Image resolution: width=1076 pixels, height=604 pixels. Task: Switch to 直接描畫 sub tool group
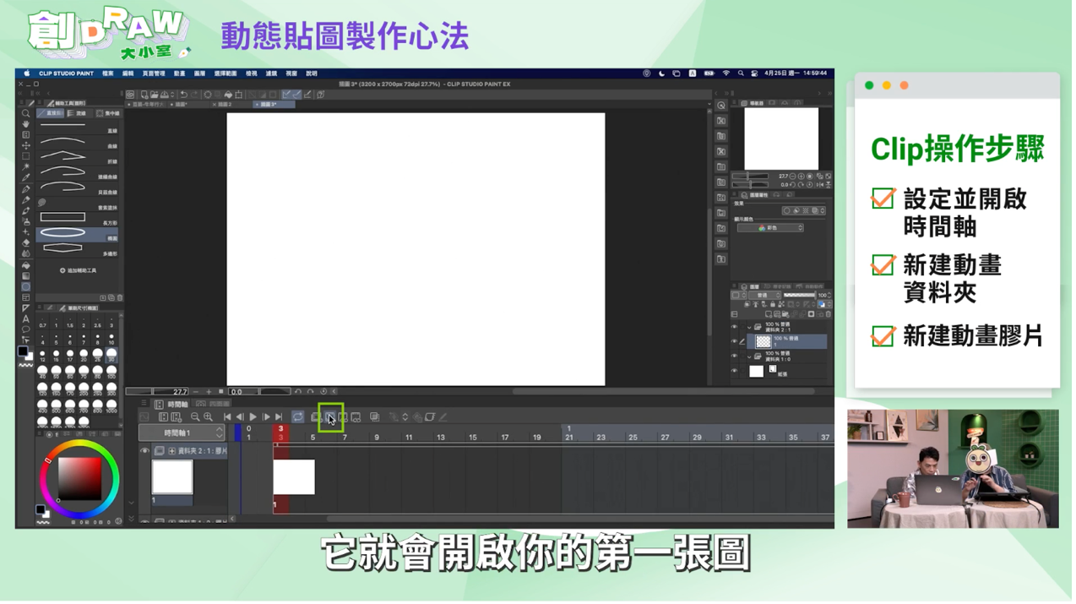[51, 113]
